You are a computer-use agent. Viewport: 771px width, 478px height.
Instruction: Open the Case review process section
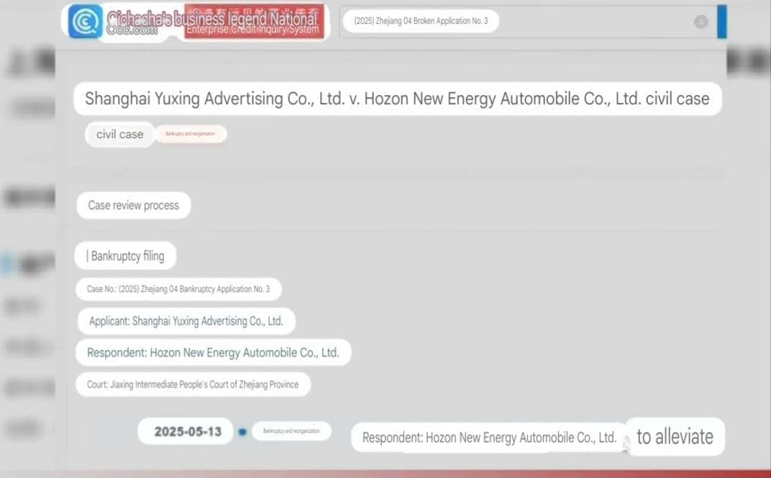coord(133,206)
